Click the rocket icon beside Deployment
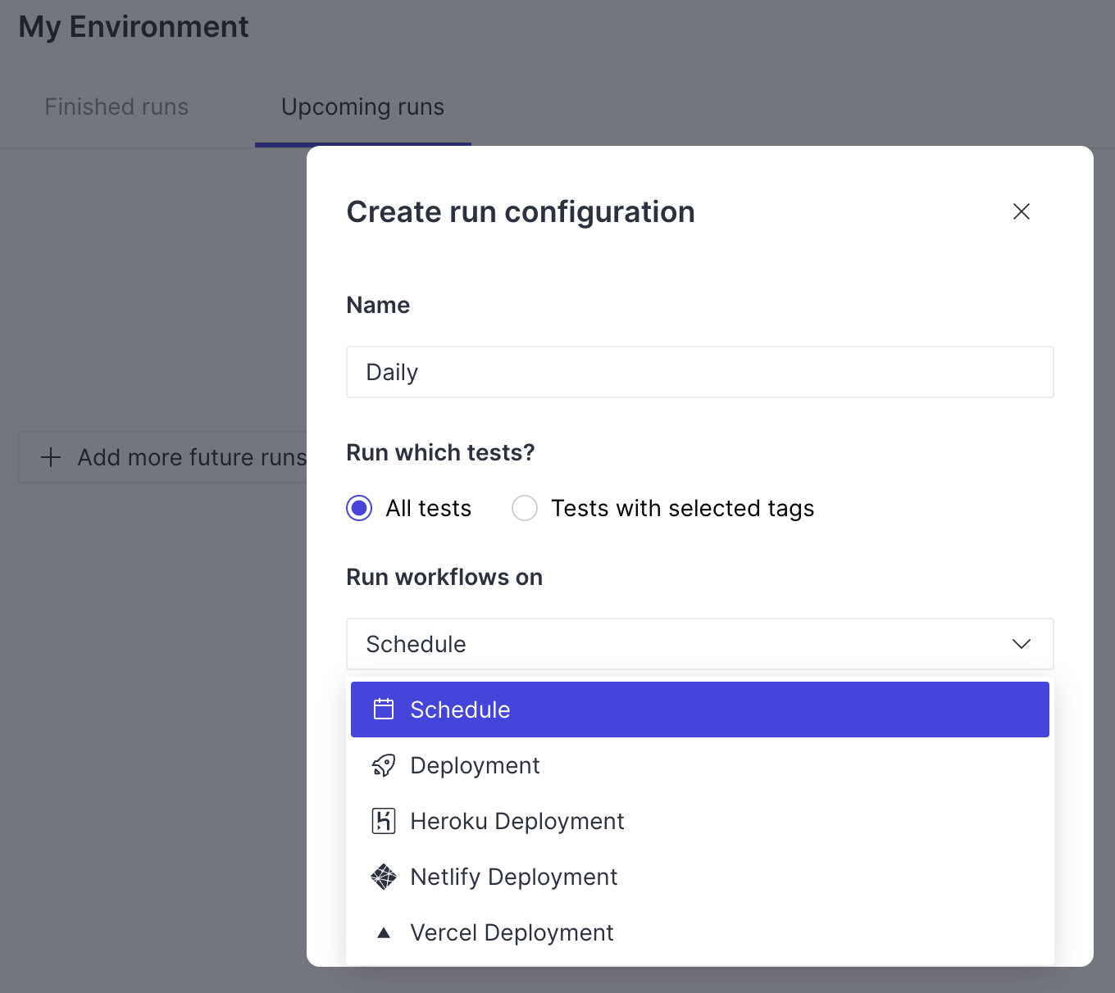The width and height of the screenshot is (1115, 993). pos(384,765)
